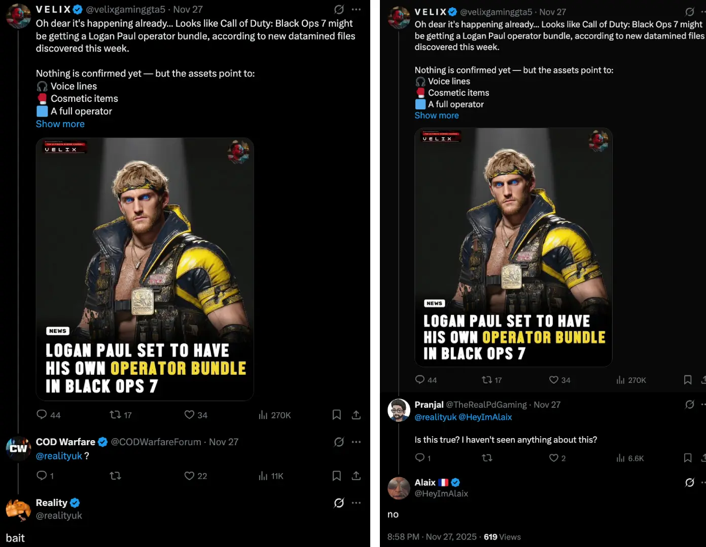Image resolution: width=706 pixels, height=547 pixels.
Task: Open more options on Reality's post
Action: [x=357, y=503]
